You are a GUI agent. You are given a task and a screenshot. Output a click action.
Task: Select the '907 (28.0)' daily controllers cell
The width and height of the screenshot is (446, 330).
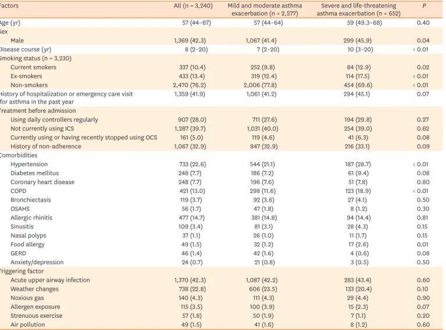pyautogui.click(x=192, y=120)
